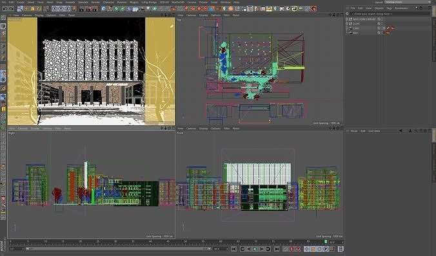Screen dimensions: 436x256
Task: Click the red round icon ending toolbar
Action: point(313,8)
